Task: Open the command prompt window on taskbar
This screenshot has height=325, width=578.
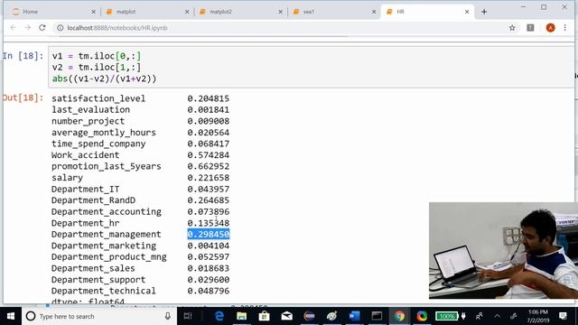Action: [x=377, y=316]
